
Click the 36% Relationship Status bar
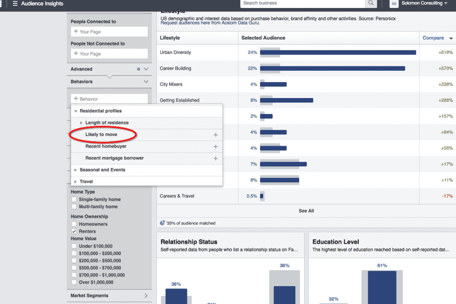coord(176,296)
